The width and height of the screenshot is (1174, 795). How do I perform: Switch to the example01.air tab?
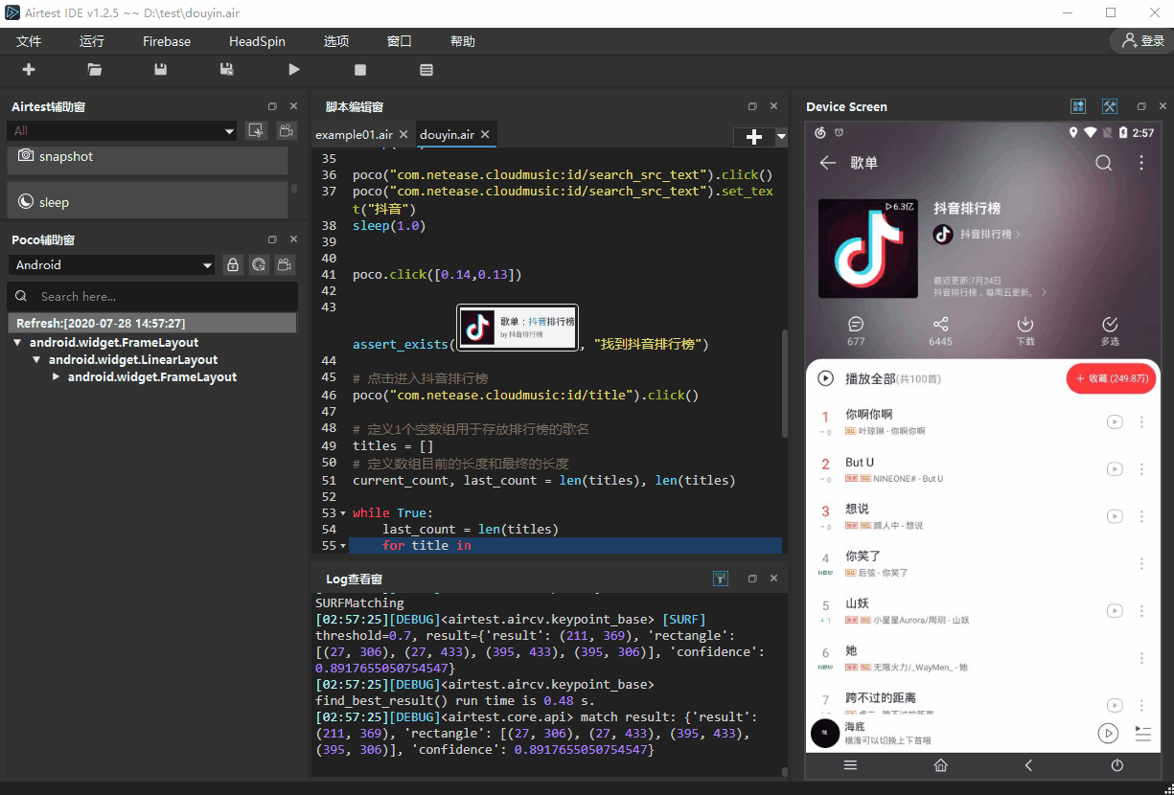tap(354, 134)
